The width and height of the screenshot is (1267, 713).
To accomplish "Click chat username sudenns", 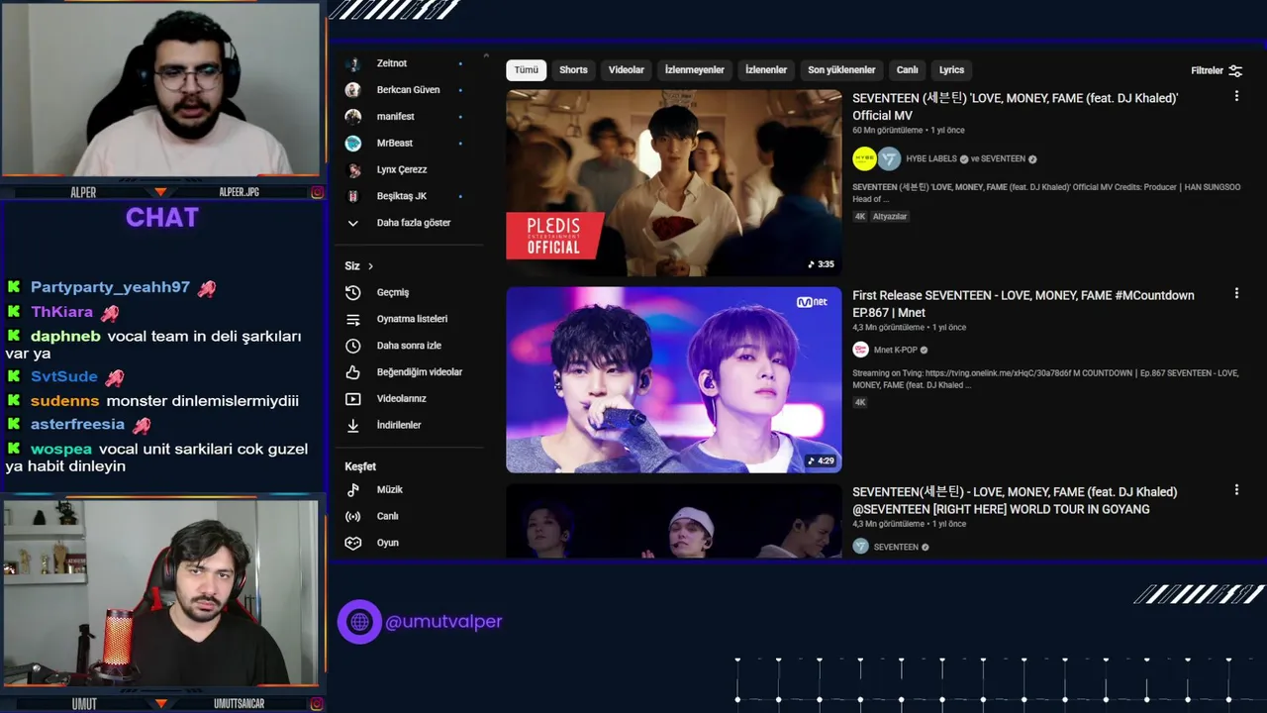I will click(64, 400).
